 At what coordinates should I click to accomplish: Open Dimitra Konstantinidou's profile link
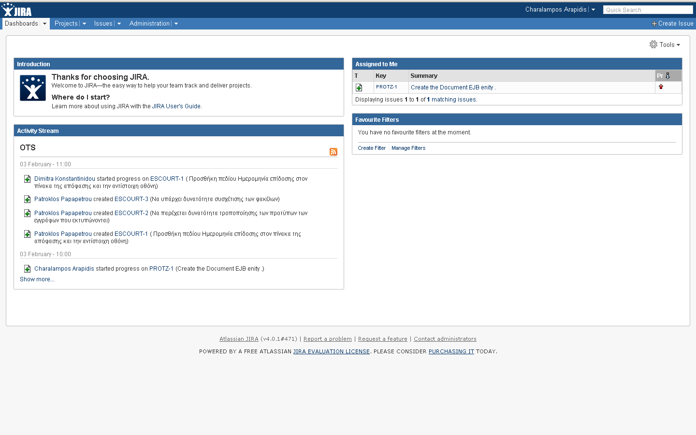point(65,179)
